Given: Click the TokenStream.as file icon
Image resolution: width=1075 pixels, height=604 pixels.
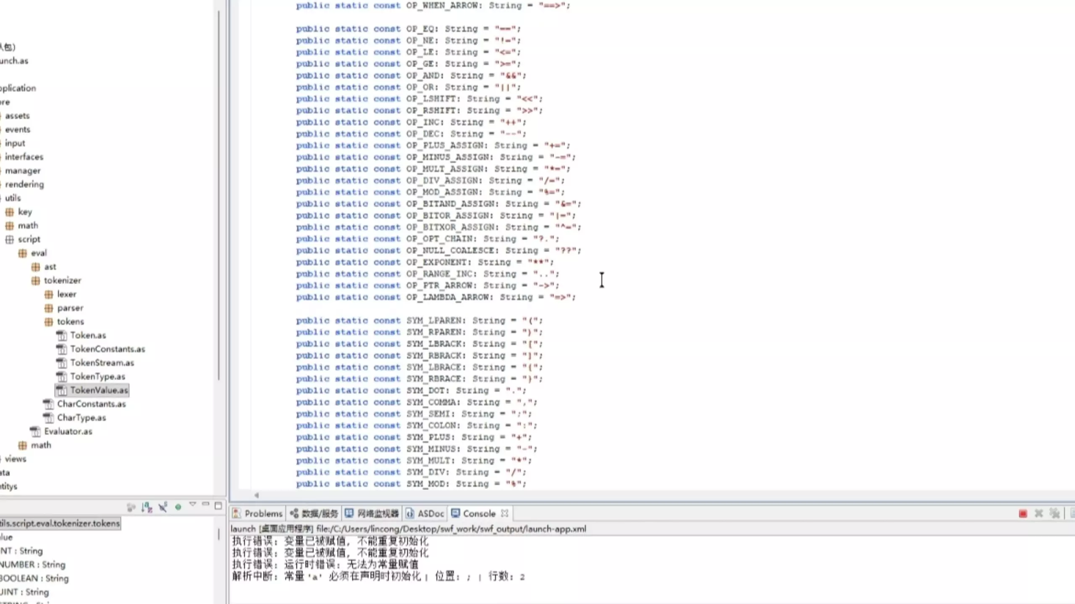Looking at the screenshot, I should 61,363.
